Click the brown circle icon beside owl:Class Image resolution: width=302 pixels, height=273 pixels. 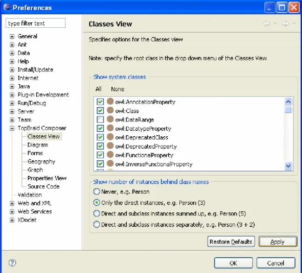[x=110, y=110]
